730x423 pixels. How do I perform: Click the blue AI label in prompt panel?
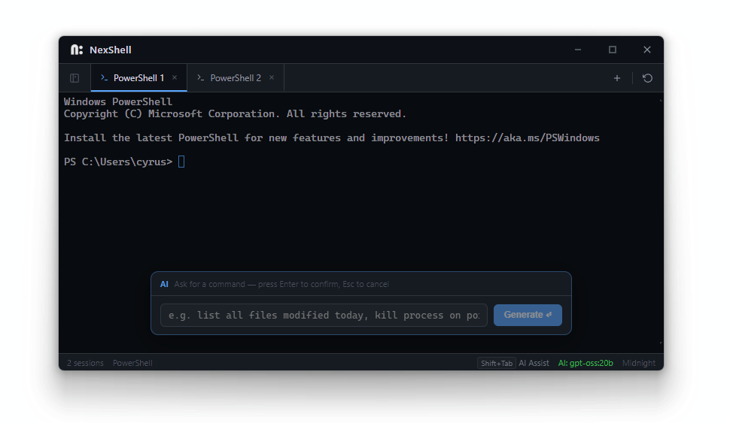click(x=164, y=284)
